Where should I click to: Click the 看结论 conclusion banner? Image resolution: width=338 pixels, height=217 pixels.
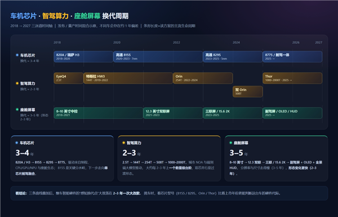[169, 193]
